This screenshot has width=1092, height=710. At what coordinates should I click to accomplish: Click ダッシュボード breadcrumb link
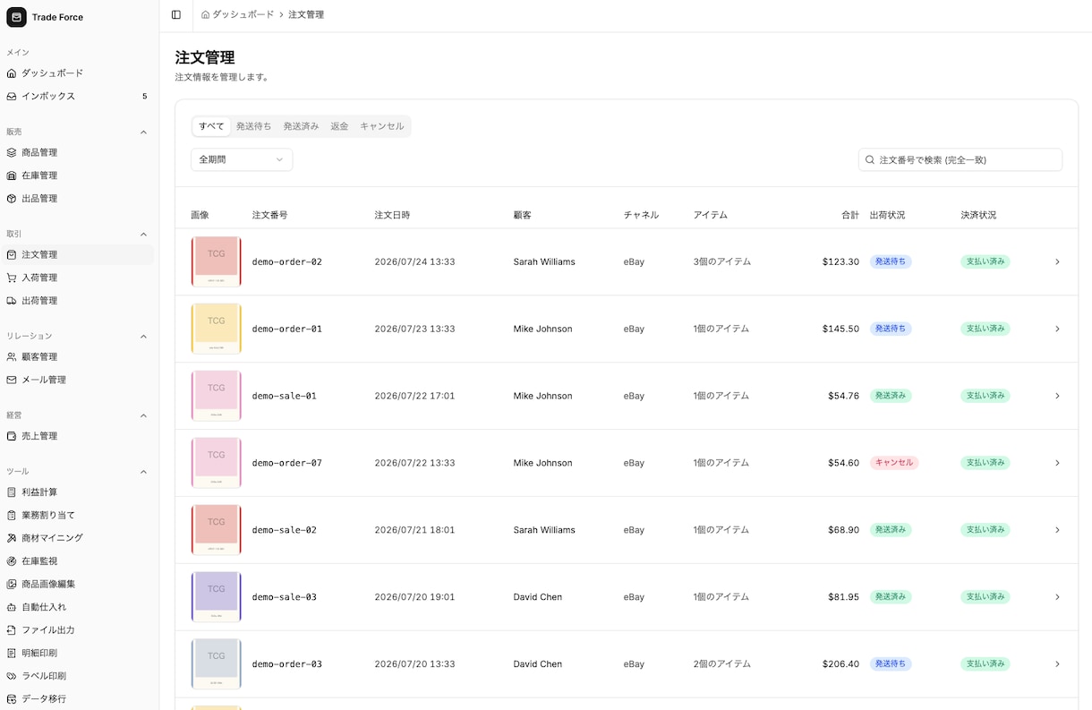pyautogui.click(x=243, y=14)
